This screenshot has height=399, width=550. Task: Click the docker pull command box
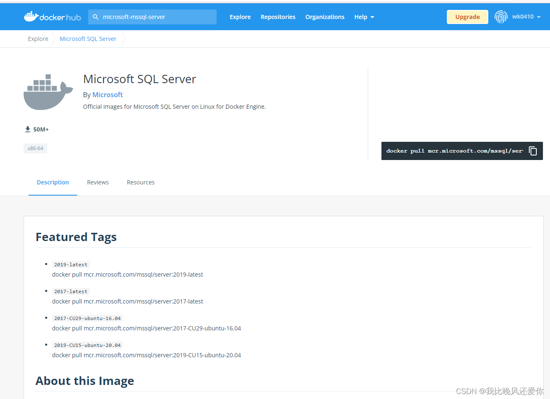(462, 151)
